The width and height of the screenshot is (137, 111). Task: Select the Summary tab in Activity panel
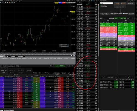(x=110, y=77)
